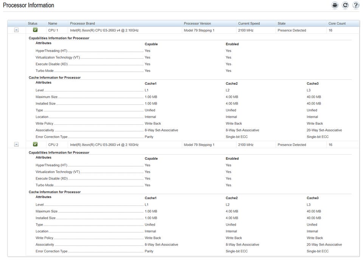Click CPU 2 Presence Detected state
363x263 pixels.
point(292,145)
